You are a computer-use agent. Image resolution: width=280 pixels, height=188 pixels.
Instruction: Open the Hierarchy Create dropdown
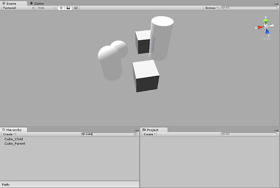pyautogui.click(x=9, y=134)
